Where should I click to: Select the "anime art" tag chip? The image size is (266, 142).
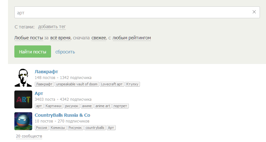(103, 106)
